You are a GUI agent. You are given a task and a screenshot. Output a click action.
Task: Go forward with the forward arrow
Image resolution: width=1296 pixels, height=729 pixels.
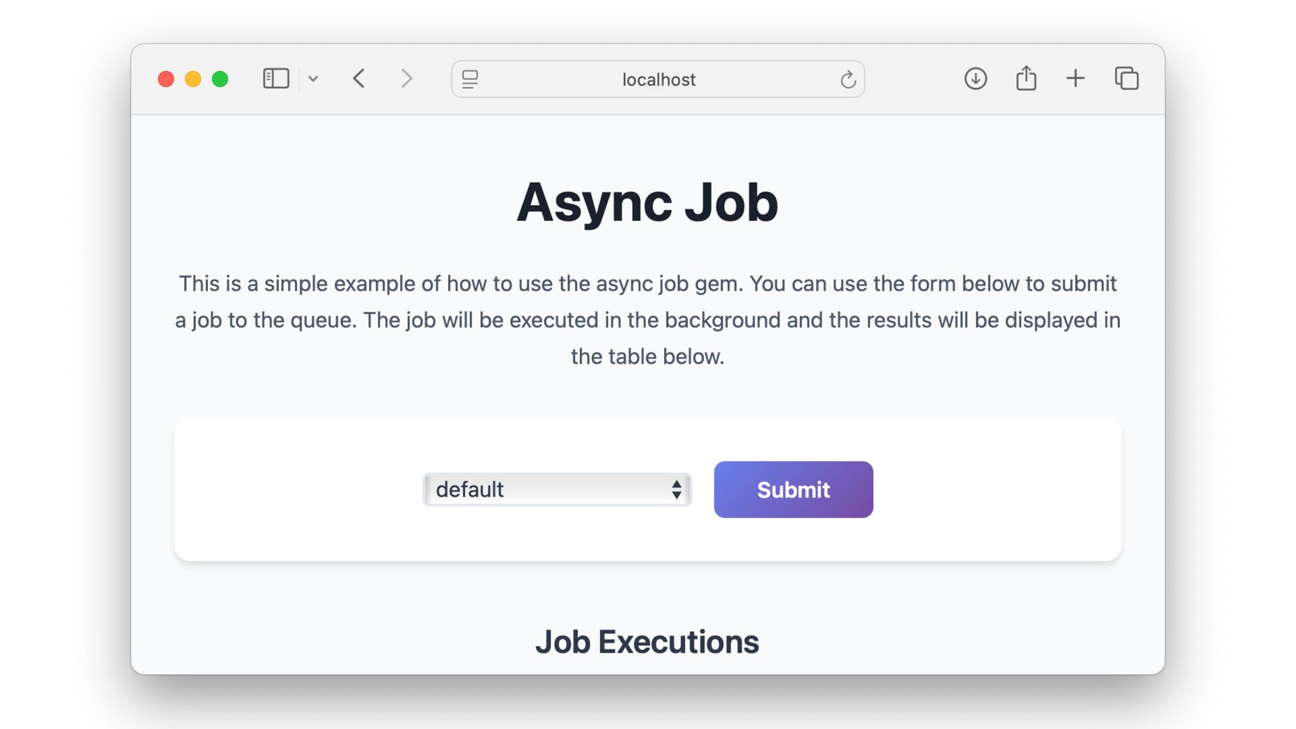tap(406, 79)
